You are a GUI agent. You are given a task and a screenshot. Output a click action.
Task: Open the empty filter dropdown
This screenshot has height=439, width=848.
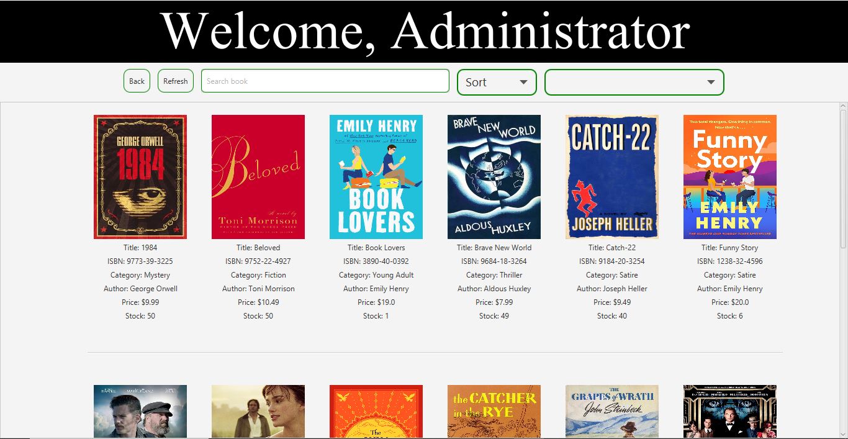click(634, 82)
